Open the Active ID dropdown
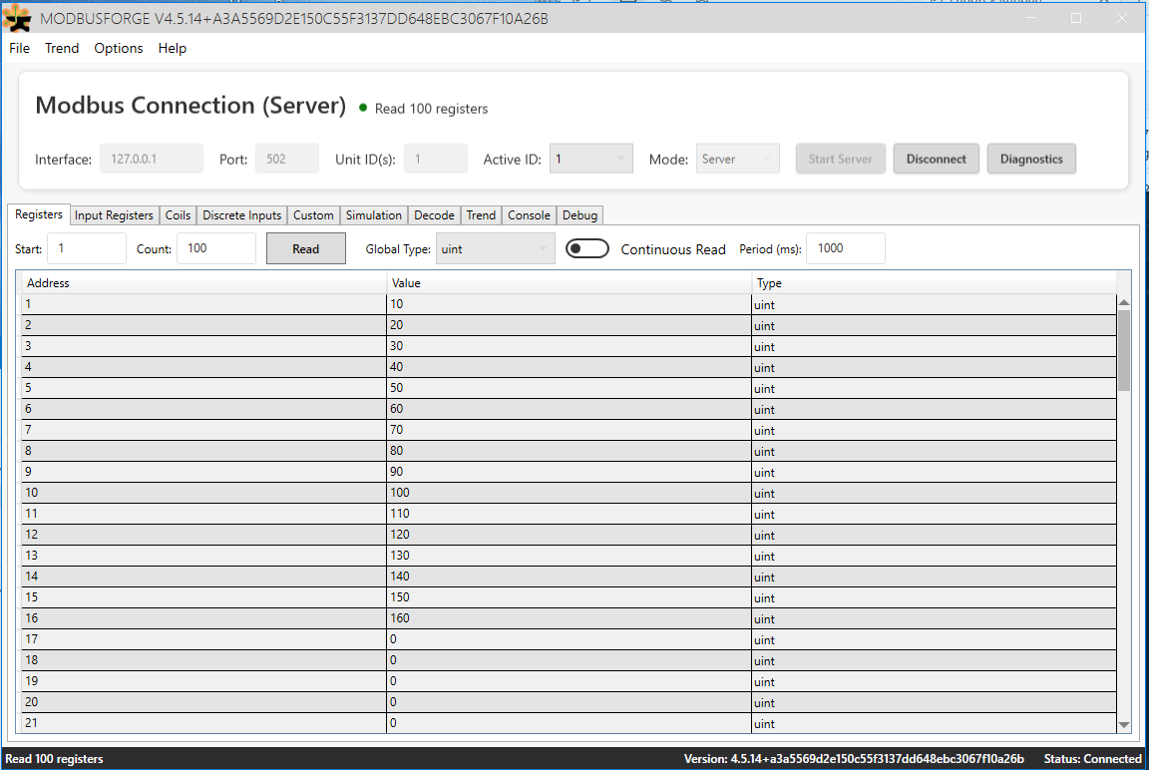 [591, 159]
